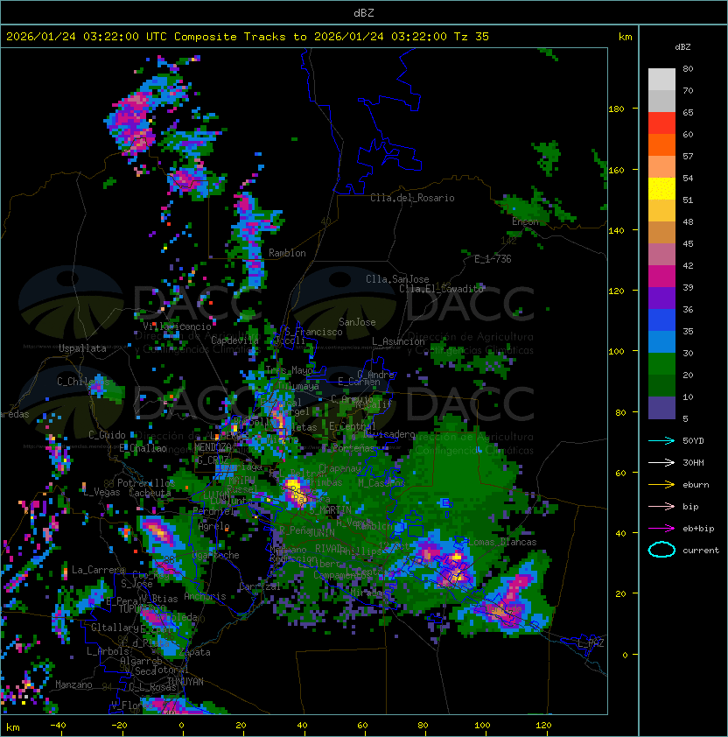Viewport: 728px width, 737px height.
Task: Pick the orange swatch between 60 and 57
Action: pyautogui.click(x=661, y=144)
